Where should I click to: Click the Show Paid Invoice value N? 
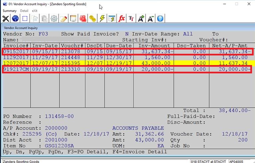coord(127,34)
